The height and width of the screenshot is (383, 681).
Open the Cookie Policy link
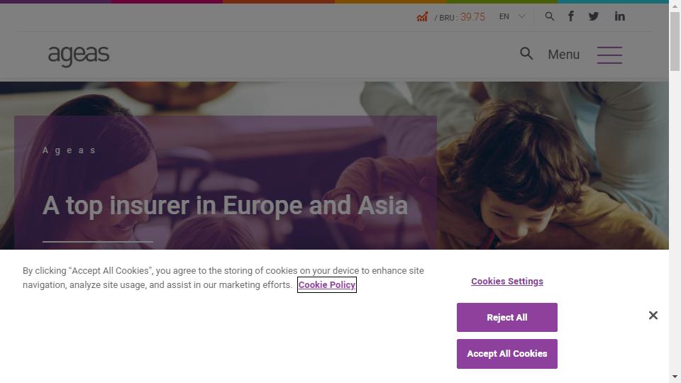pyautogui.click(x=327, y=285)
